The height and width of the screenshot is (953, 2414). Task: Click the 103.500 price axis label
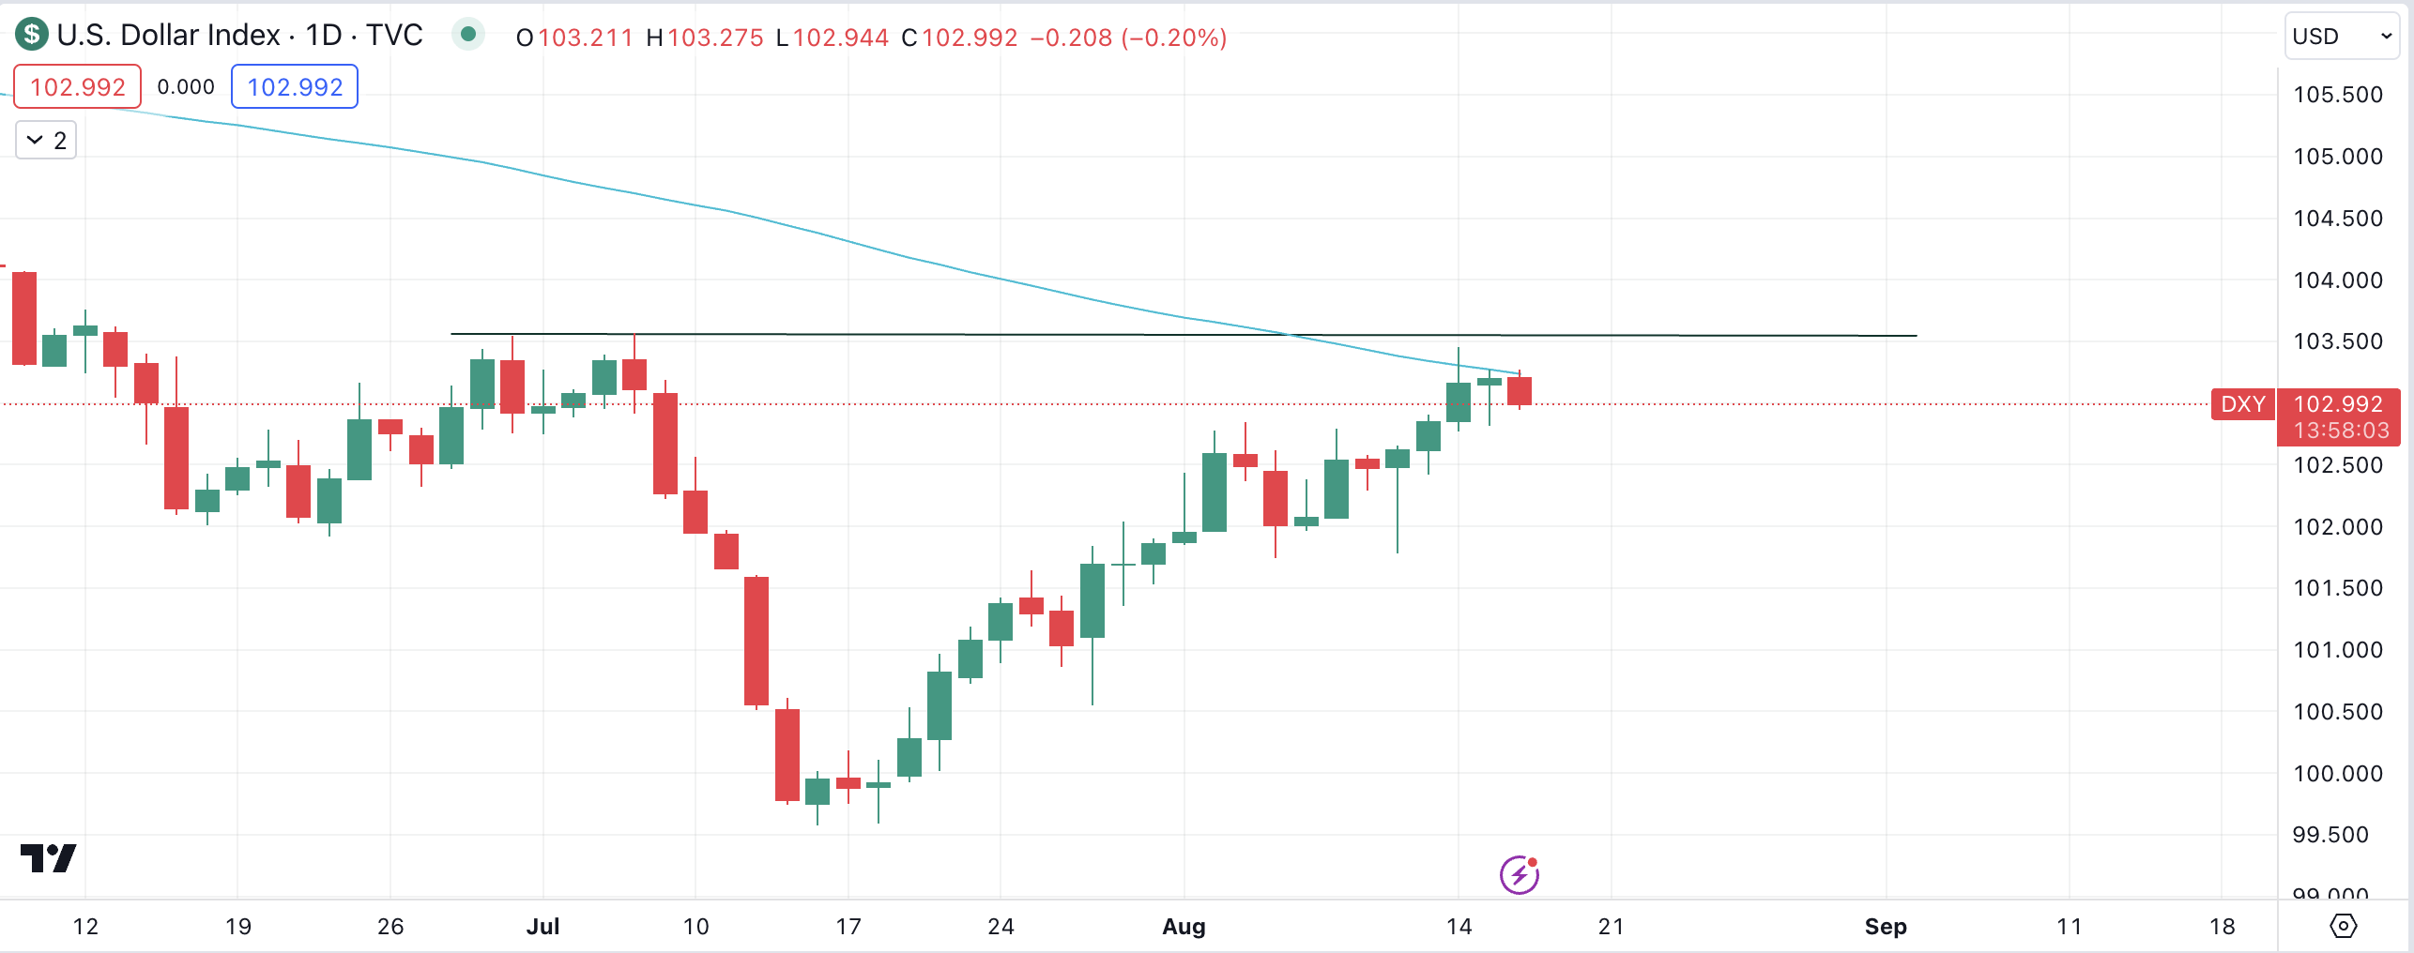tap(2338, 341)
